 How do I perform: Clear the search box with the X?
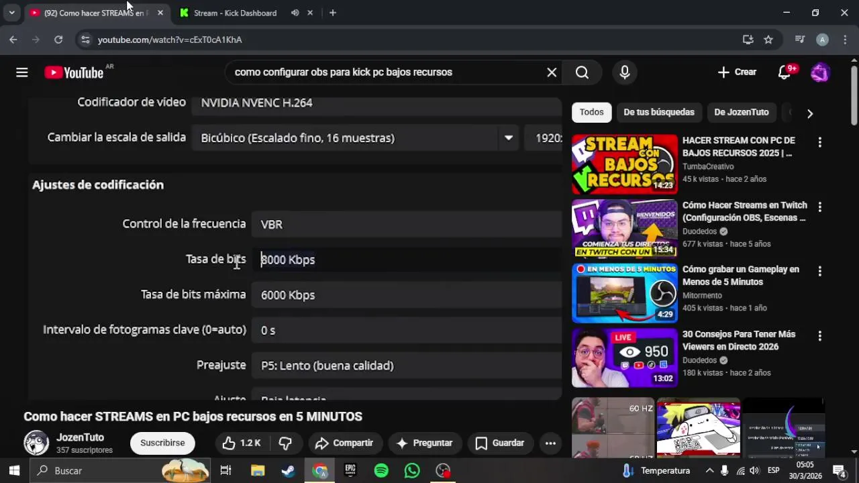click(x=552, y=72)
